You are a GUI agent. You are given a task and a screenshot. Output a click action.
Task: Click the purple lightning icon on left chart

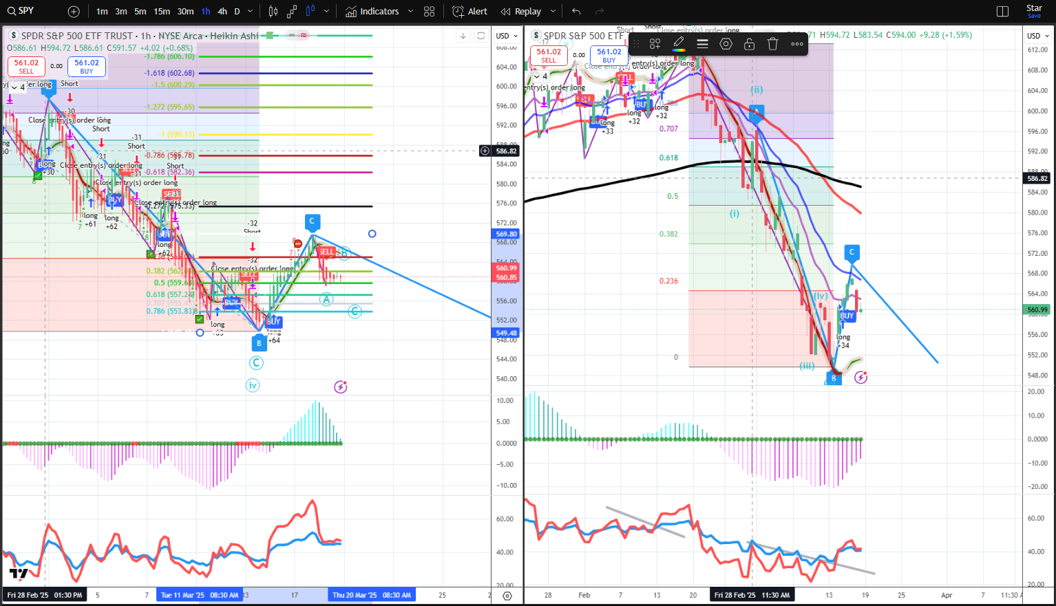(340, 387)
